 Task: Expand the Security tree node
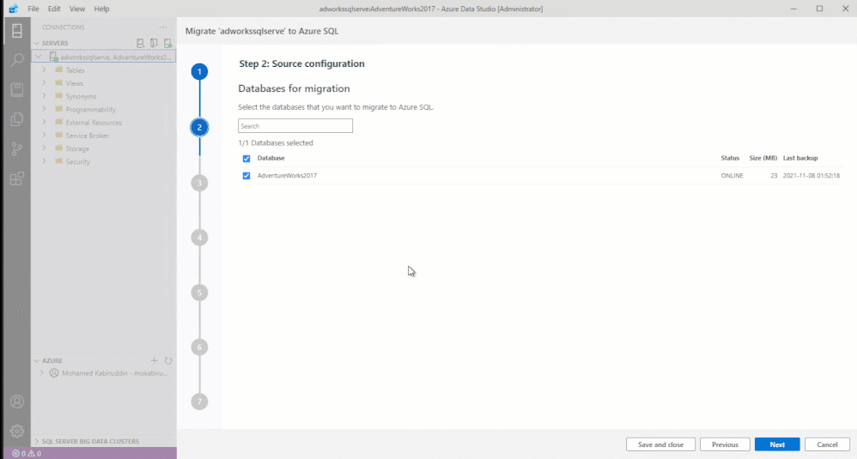(x=45, y=161)
